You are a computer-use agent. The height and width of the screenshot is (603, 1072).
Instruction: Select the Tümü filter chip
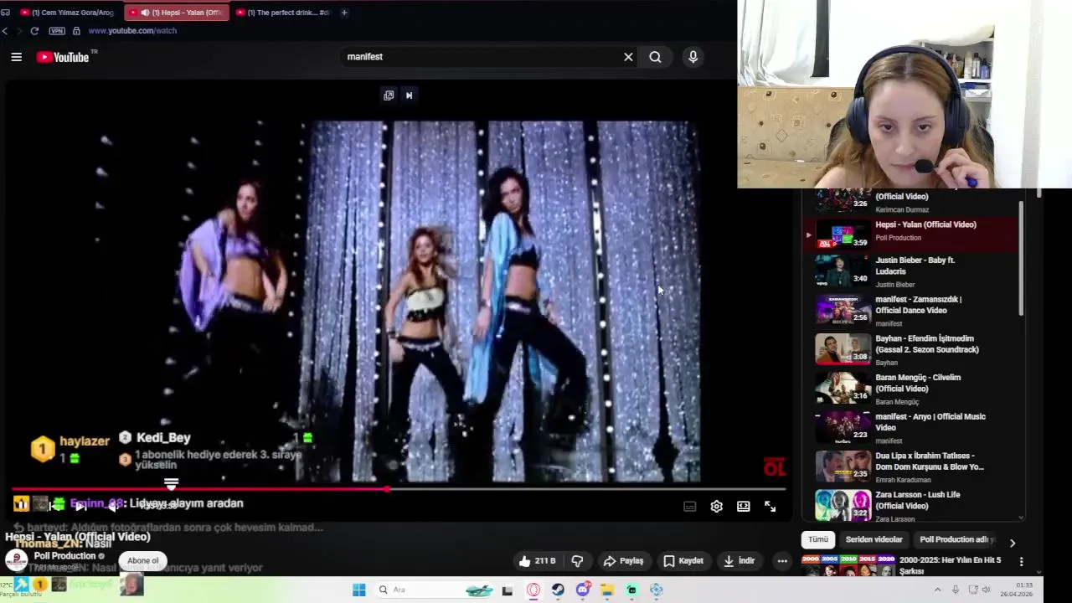[817, 540]
